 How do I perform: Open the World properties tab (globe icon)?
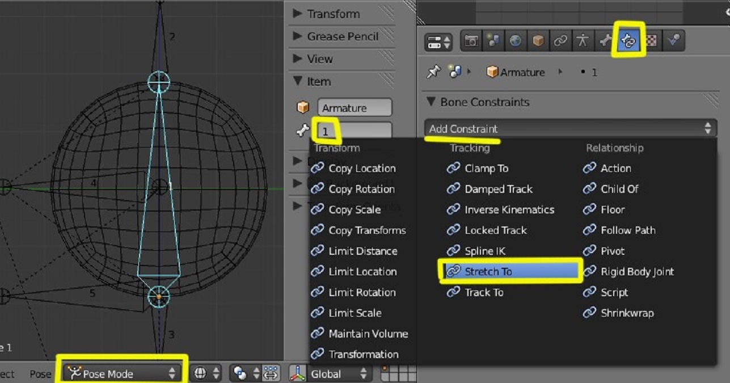[515, 41]
